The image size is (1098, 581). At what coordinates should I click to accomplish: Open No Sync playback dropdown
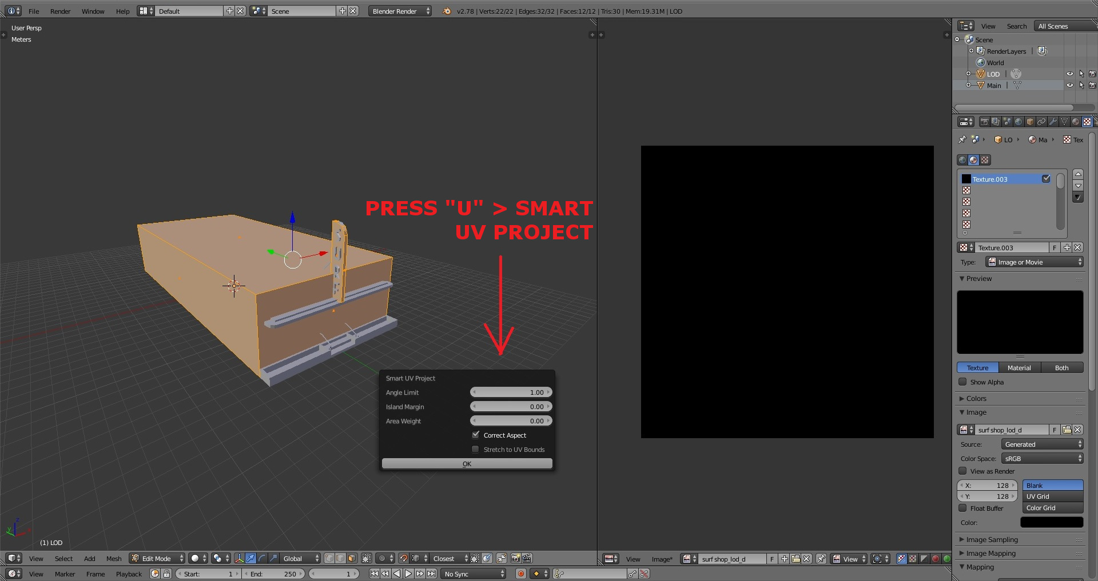pos(474,574)
